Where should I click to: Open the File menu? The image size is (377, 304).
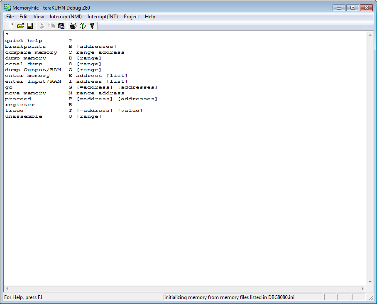(10, 17)
